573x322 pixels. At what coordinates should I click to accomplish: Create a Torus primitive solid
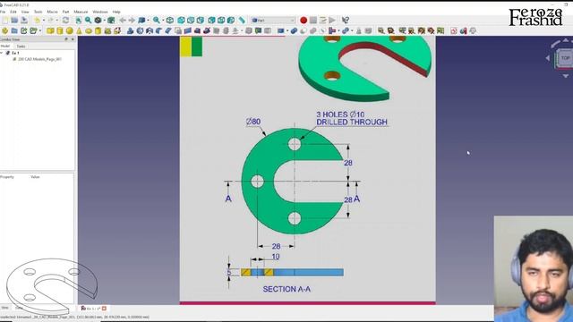[x=89, y=31]
